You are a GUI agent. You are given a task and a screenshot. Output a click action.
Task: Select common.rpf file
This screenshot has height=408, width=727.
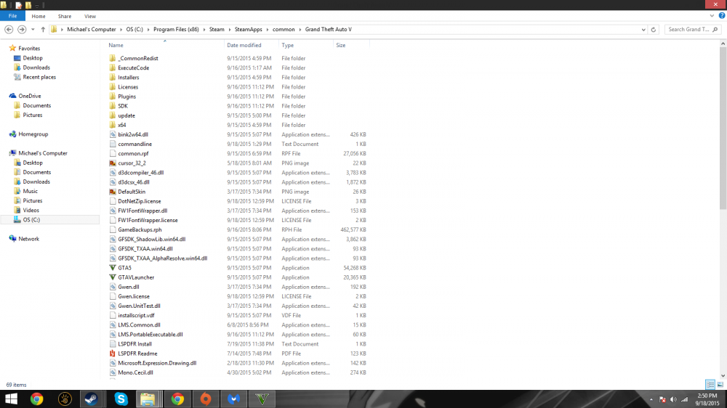133,153
